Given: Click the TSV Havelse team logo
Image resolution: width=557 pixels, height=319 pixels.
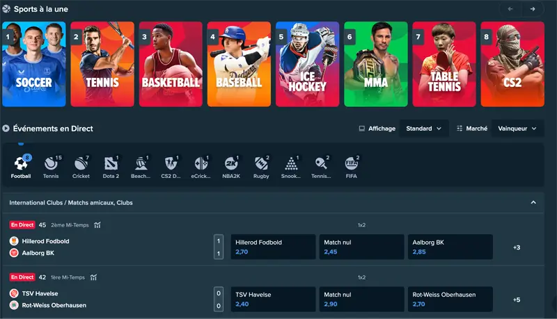Looking at the screenshot, I should (x=14, y=293).
